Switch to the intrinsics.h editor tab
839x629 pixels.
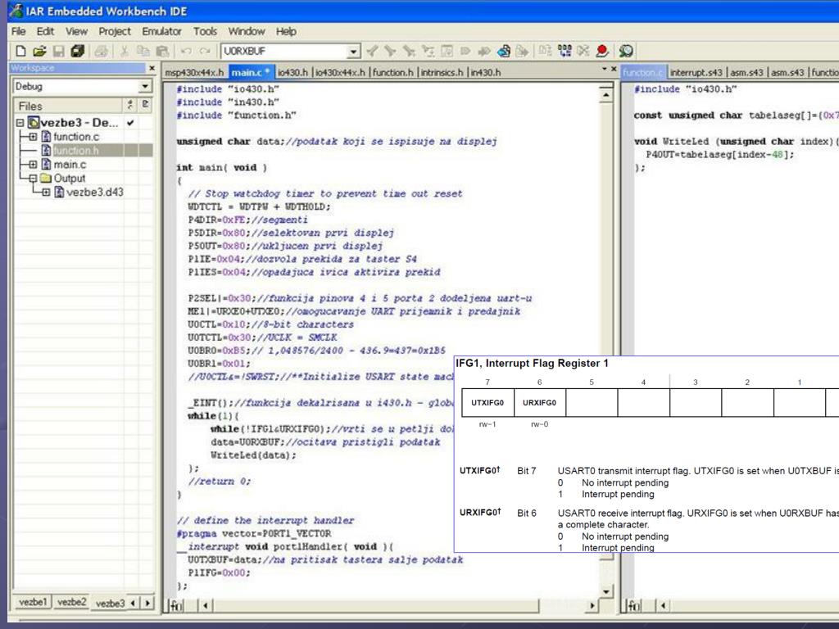click(x=442, y=72)
